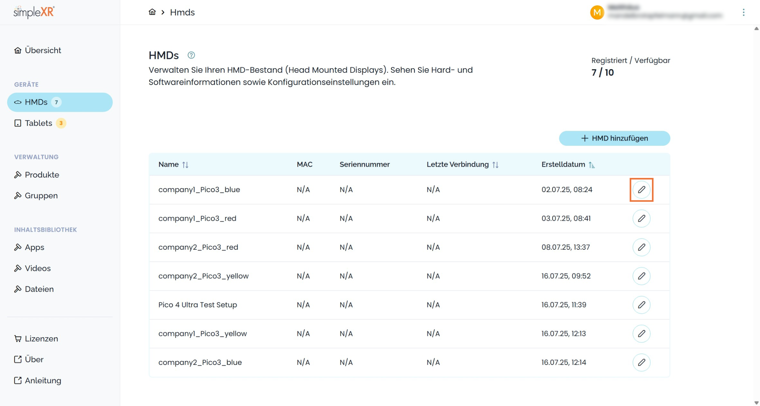Click the help question mark beside HMDs

(x=191, y=55)
